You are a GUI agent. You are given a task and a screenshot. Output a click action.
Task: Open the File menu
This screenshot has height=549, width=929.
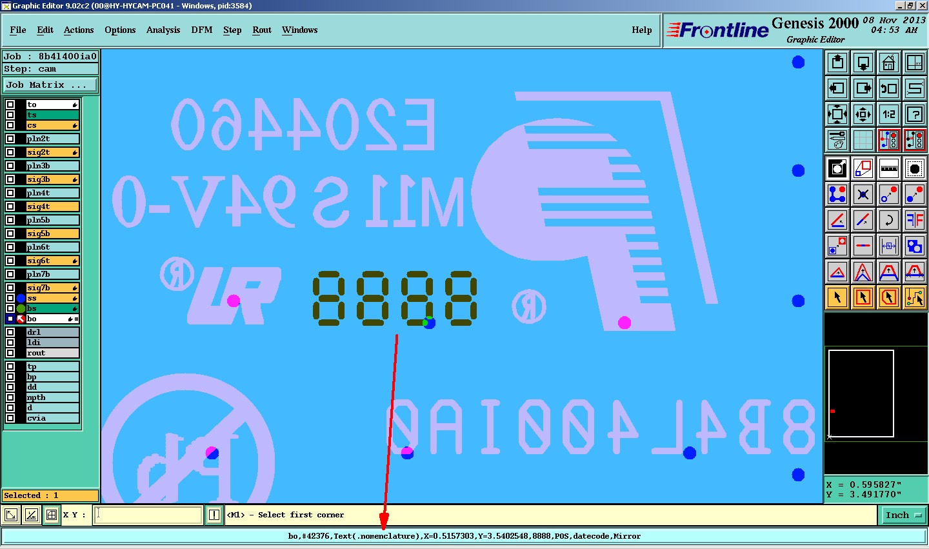18,30
